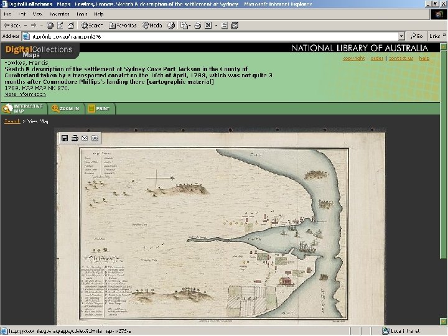Open the Back history dropdown arrow

tap(26, 26)
